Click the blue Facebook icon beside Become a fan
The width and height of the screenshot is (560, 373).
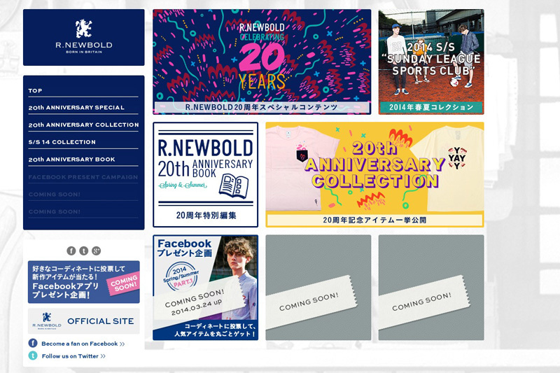pyautogui.click(x=33, y=344)
